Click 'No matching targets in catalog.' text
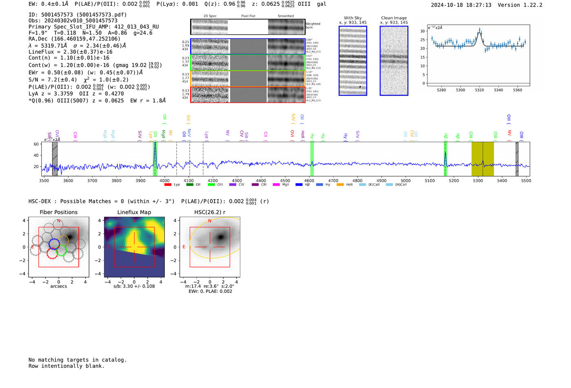The image size is (571, 388). tap(77, 360)
